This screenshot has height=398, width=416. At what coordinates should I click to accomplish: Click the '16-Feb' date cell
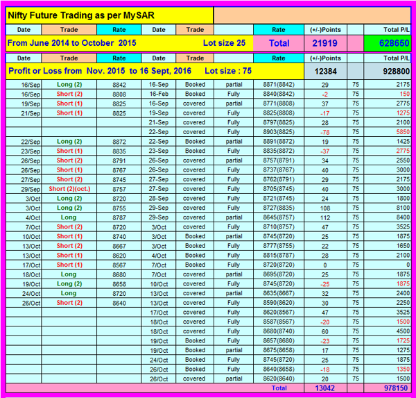pos(158,94)
